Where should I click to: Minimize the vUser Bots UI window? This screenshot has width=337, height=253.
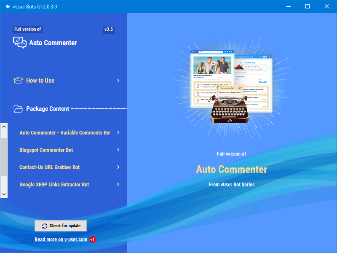[289, 6]
